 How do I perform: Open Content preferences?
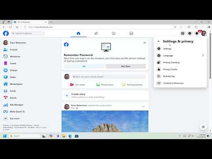(x=180, y=83)
